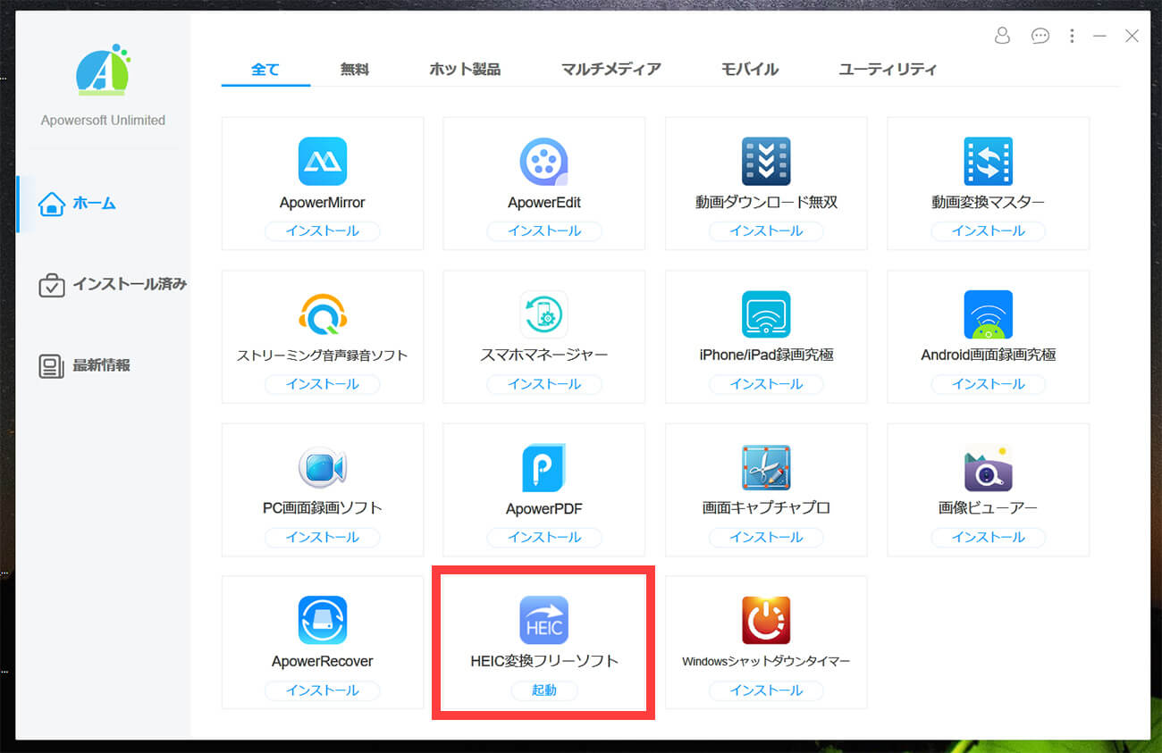Click the 画像ビューアー label
The image size is (1162, 753).
(988, 508)
